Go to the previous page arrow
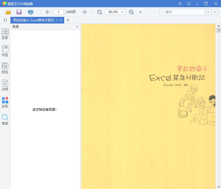The image size is (221, 189). point(48,12)
